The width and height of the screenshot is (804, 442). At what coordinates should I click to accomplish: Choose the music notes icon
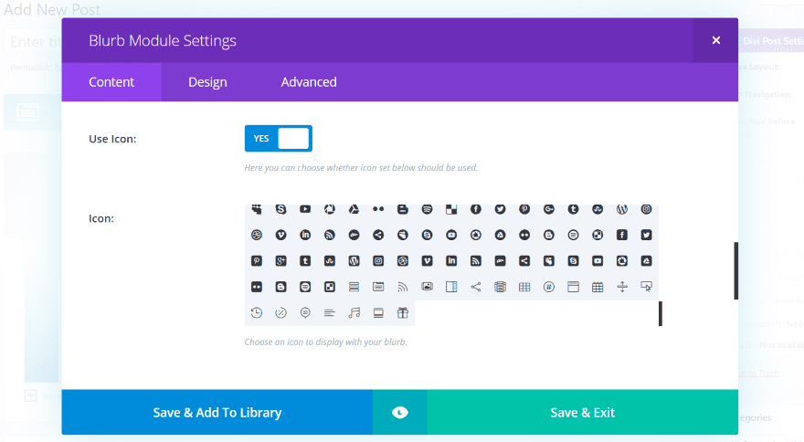354,313
